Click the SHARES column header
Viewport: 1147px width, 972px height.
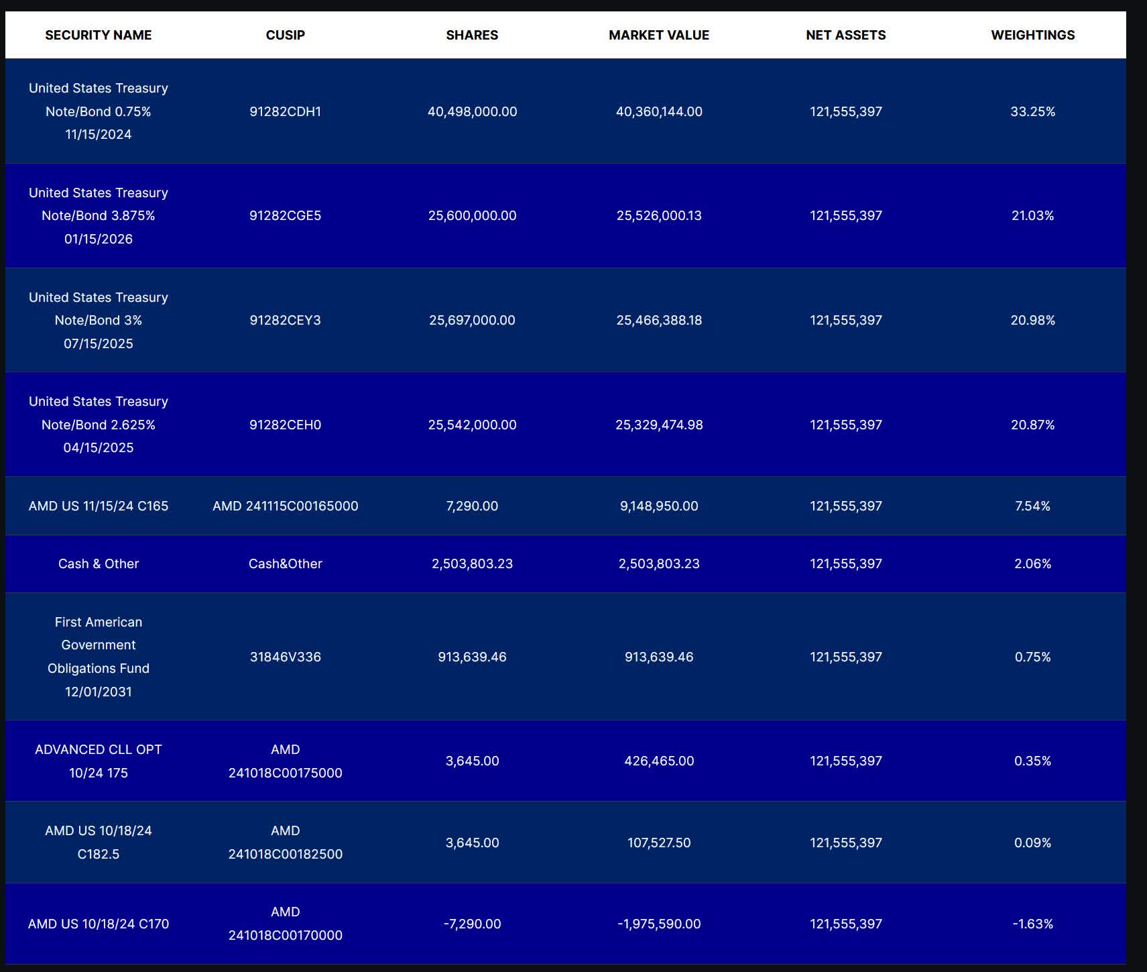pyautogui.click(x=472, y=35)
